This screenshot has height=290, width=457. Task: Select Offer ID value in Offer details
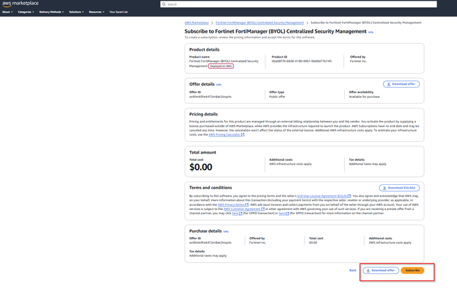(210, 97)
